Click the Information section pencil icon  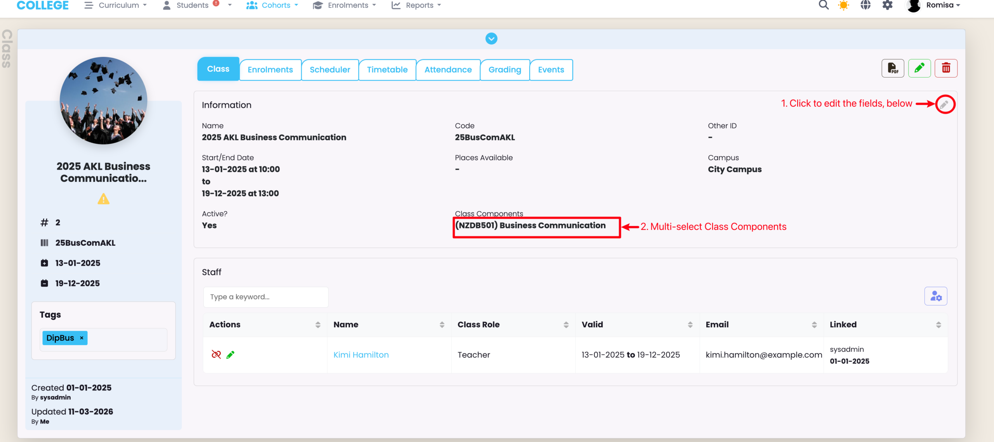945,104
